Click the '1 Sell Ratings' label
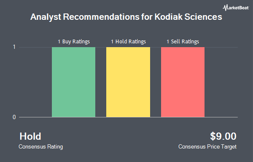The width and height of the screenshot is (253, 162). tap(183, 42)
